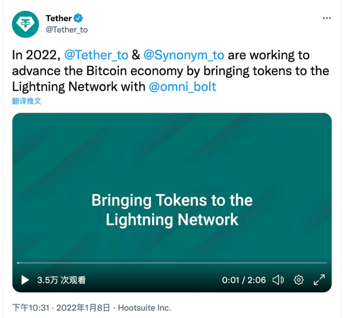Image resolution: width=345 pixels, height=318 pixels.
Task: Click the blue verified badge next to Tether
Action: tap(78, 18)
